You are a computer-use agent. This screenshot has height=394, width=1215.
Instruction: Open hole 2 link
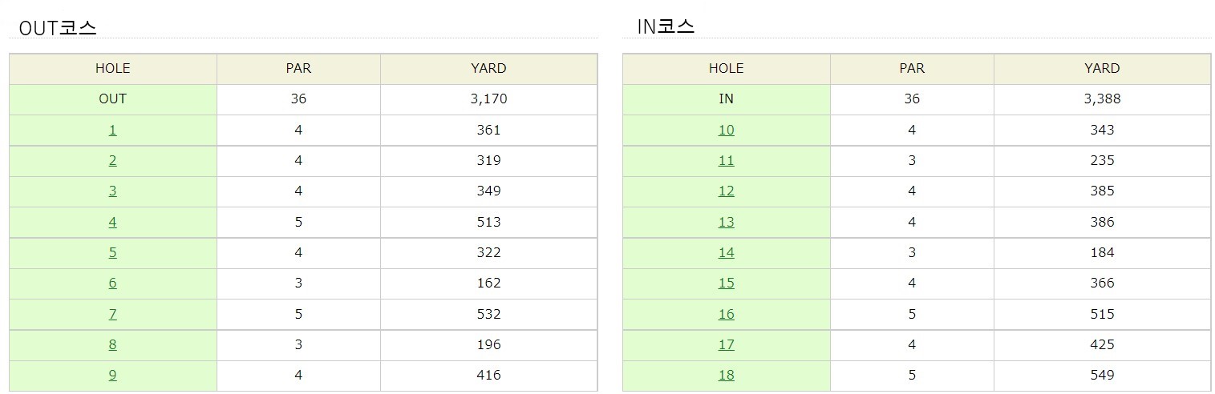coord(112,160)
